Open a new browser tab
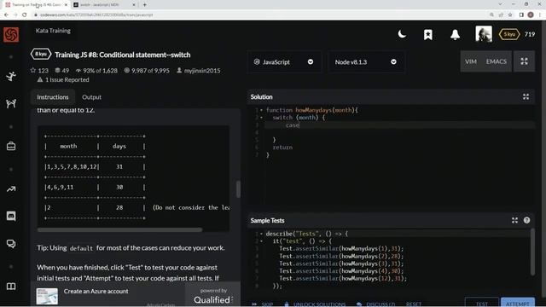This screenshot has height=307, width=546. tap(144, 5)
